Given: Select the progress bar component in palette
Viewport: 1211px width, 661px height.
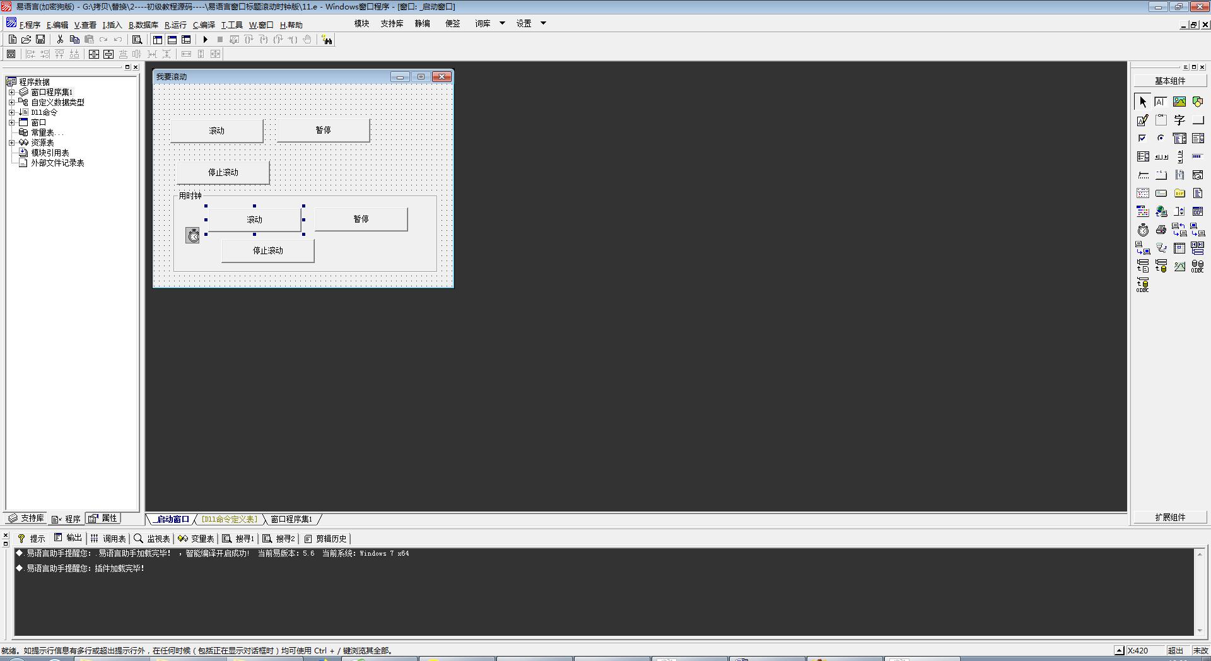Looking at the screenshot, I should [1197, 156].
